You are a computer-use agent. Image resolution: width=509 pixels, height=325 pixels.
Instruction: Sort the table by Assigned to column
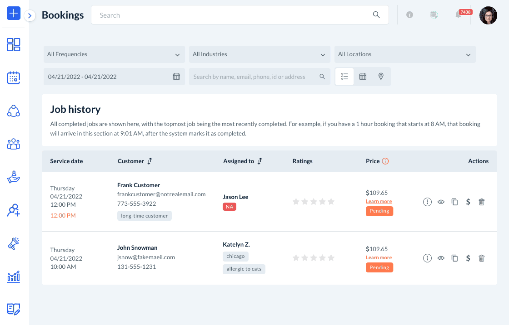click(259, 161)
